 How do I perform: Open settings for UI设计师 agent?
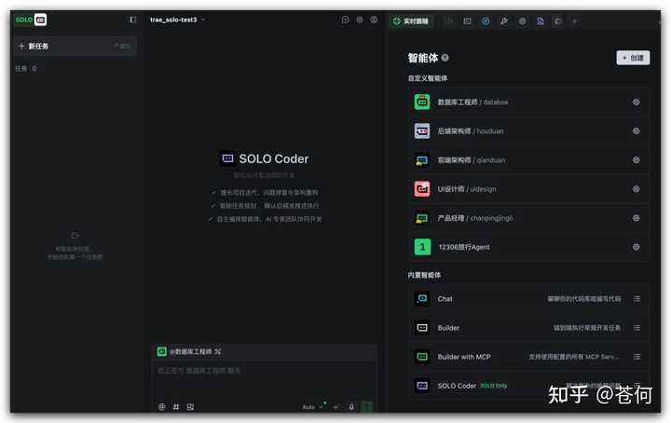637,189
